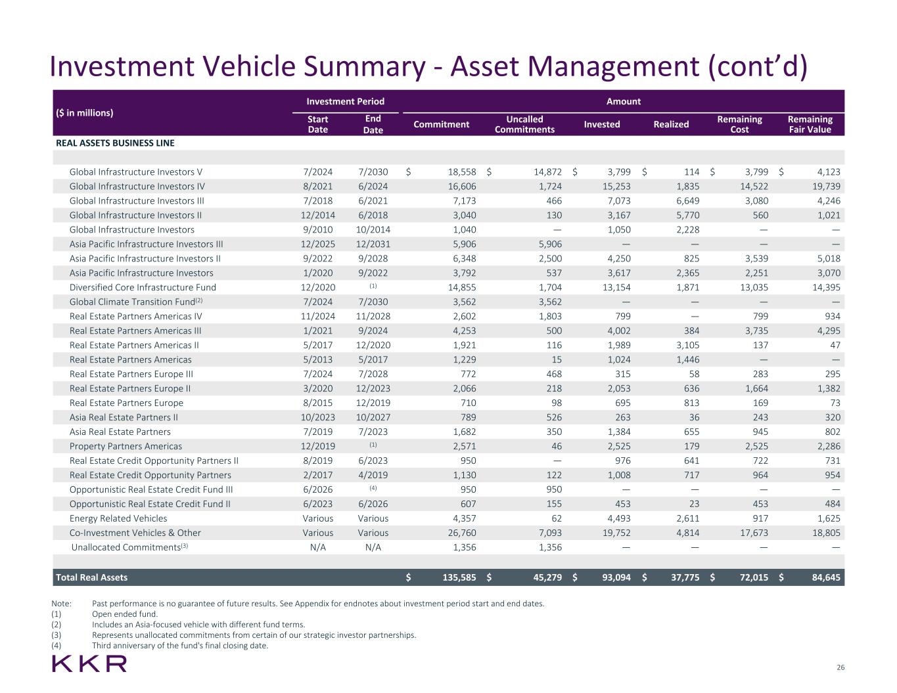Viewport: 897px width, 693px height.
Task: Select the 17,673 remaining cost value
Action: (754, 533)
